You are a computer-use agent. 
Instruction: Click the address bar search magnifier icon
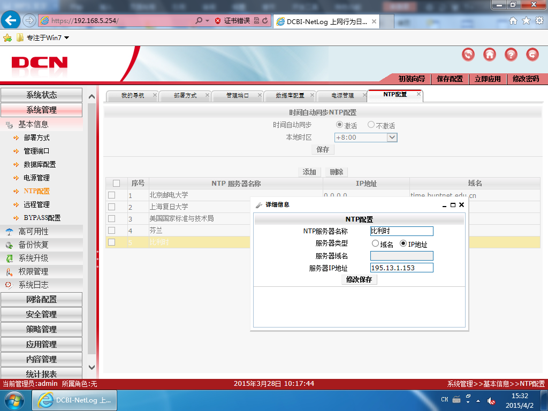199,21
